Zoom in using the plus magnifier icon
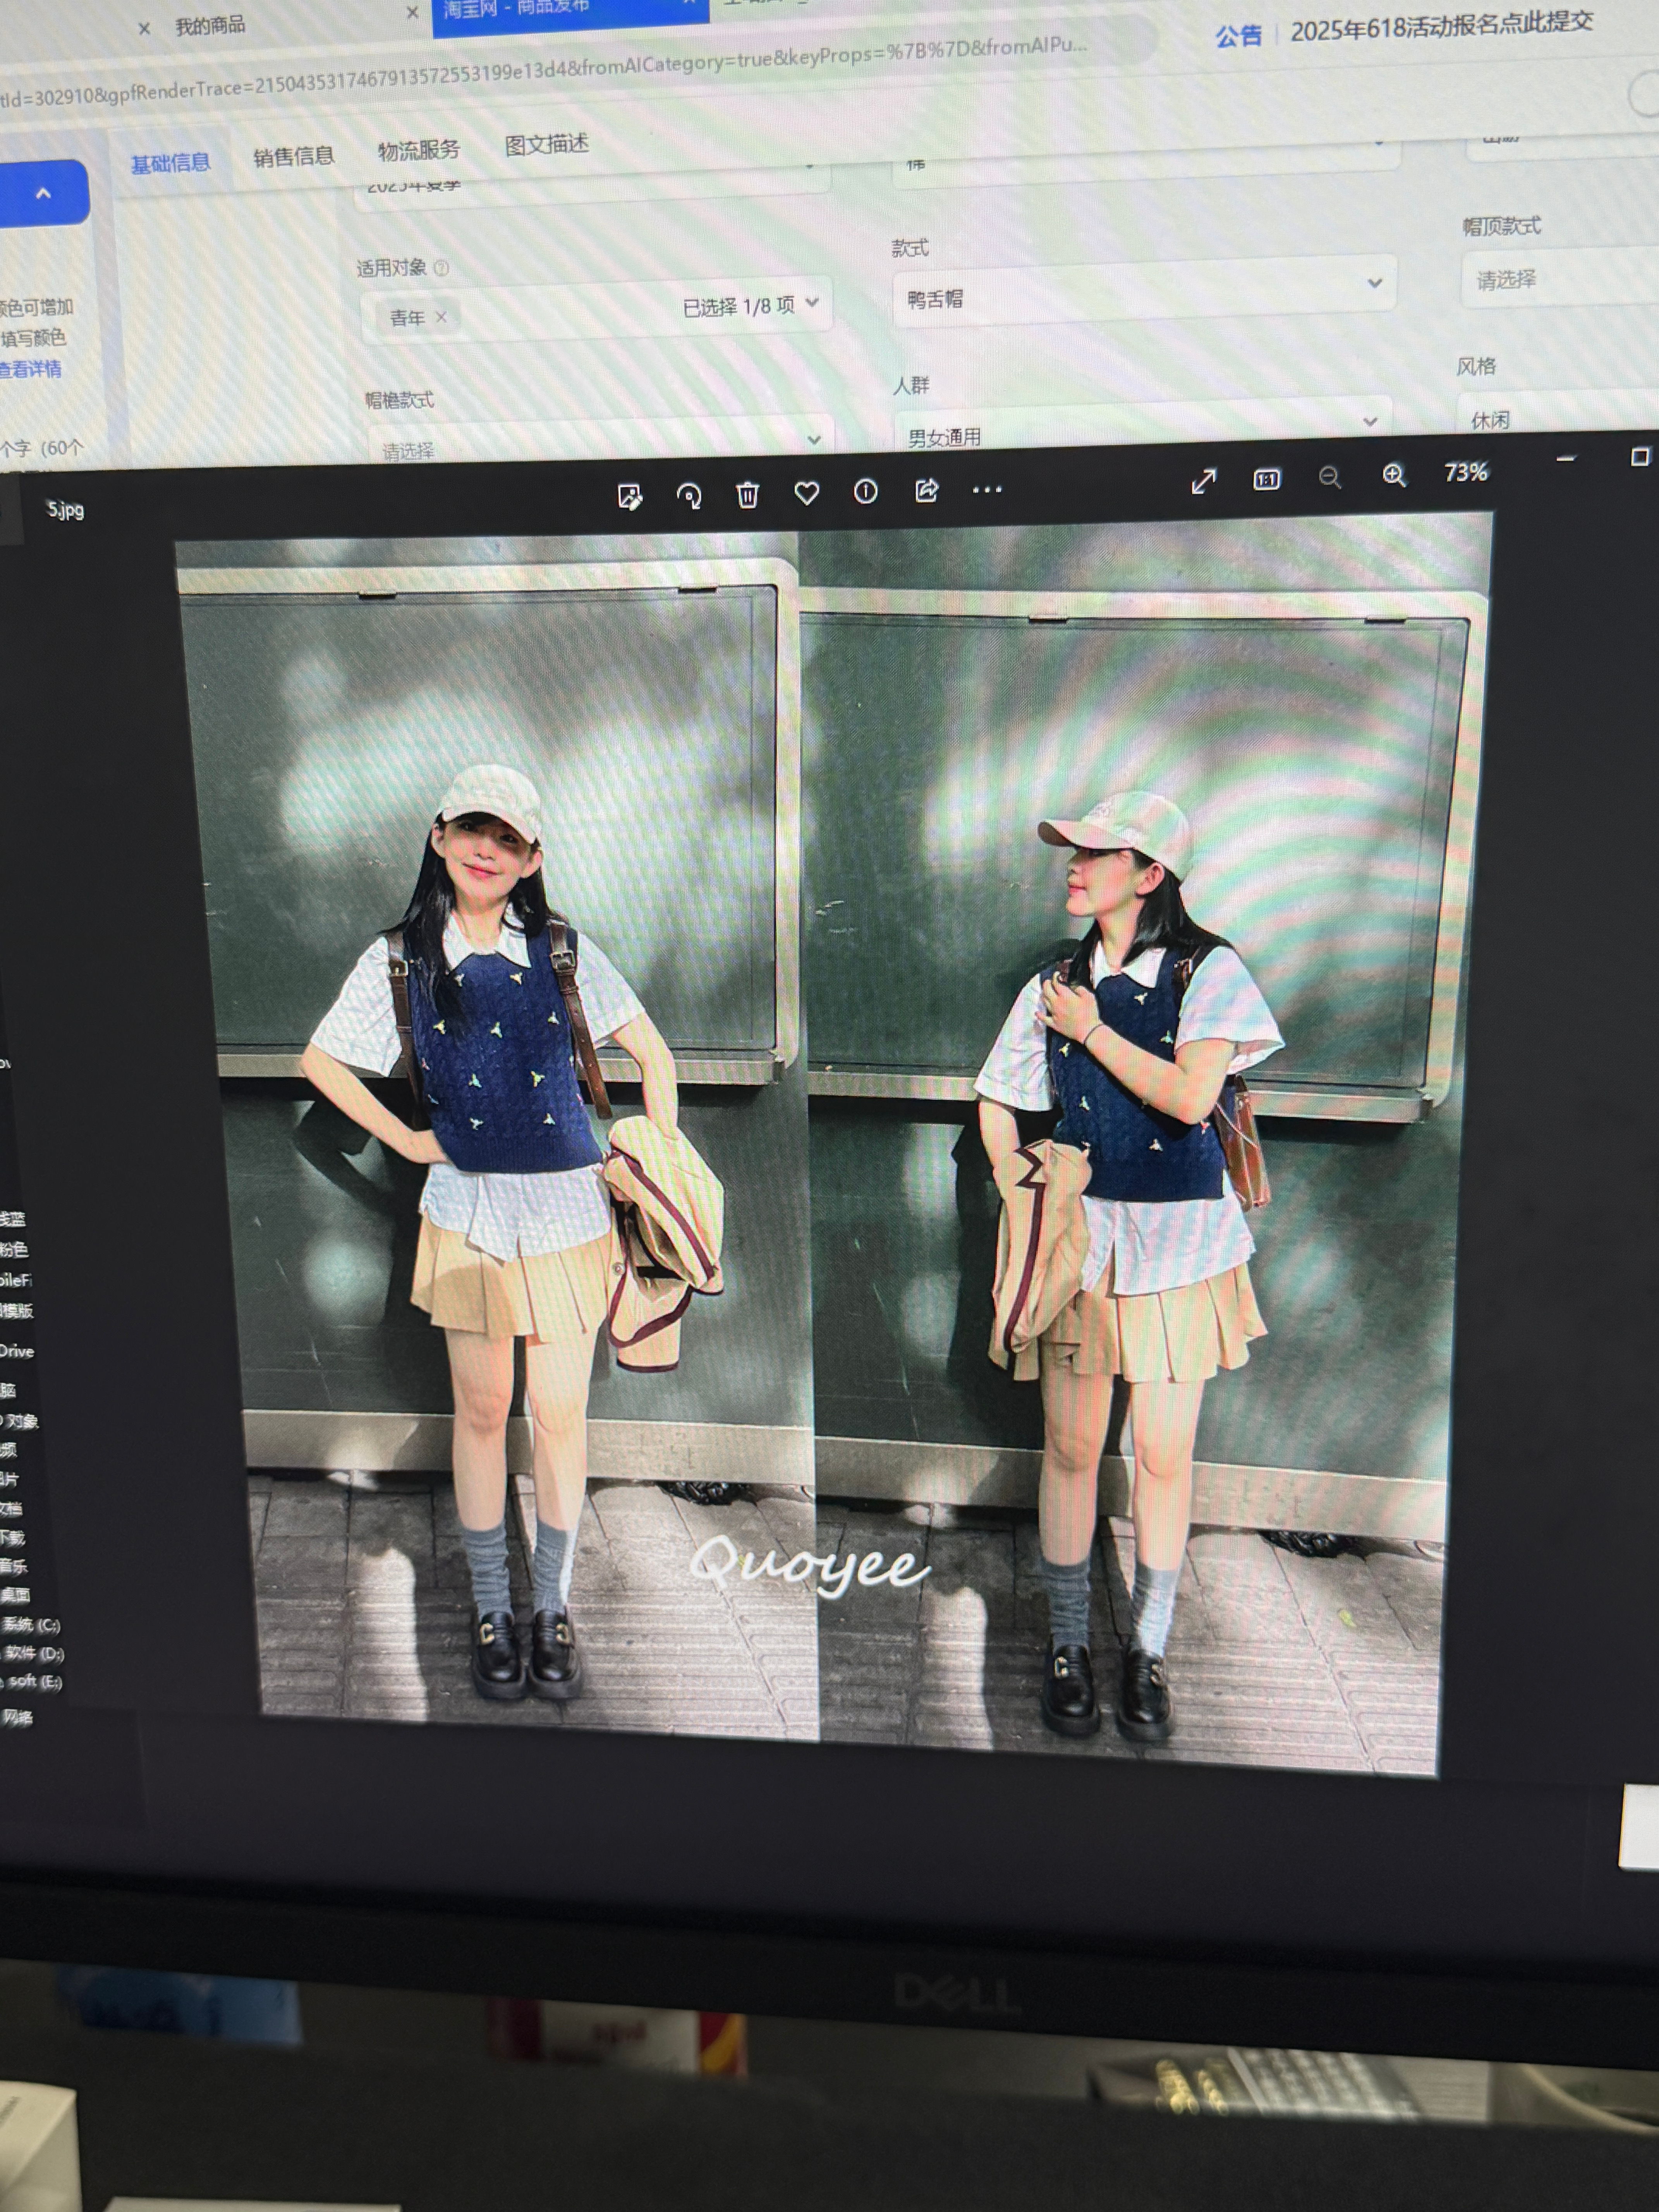Image resolution: width=1659 pixels, height=2212 pixels. (1394, 475)
